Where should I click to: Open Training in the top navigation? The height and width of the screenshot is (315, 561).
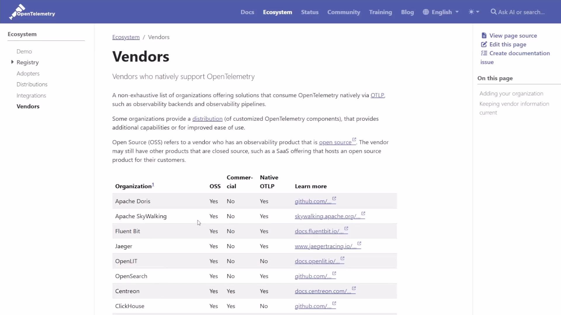point(380,12)
